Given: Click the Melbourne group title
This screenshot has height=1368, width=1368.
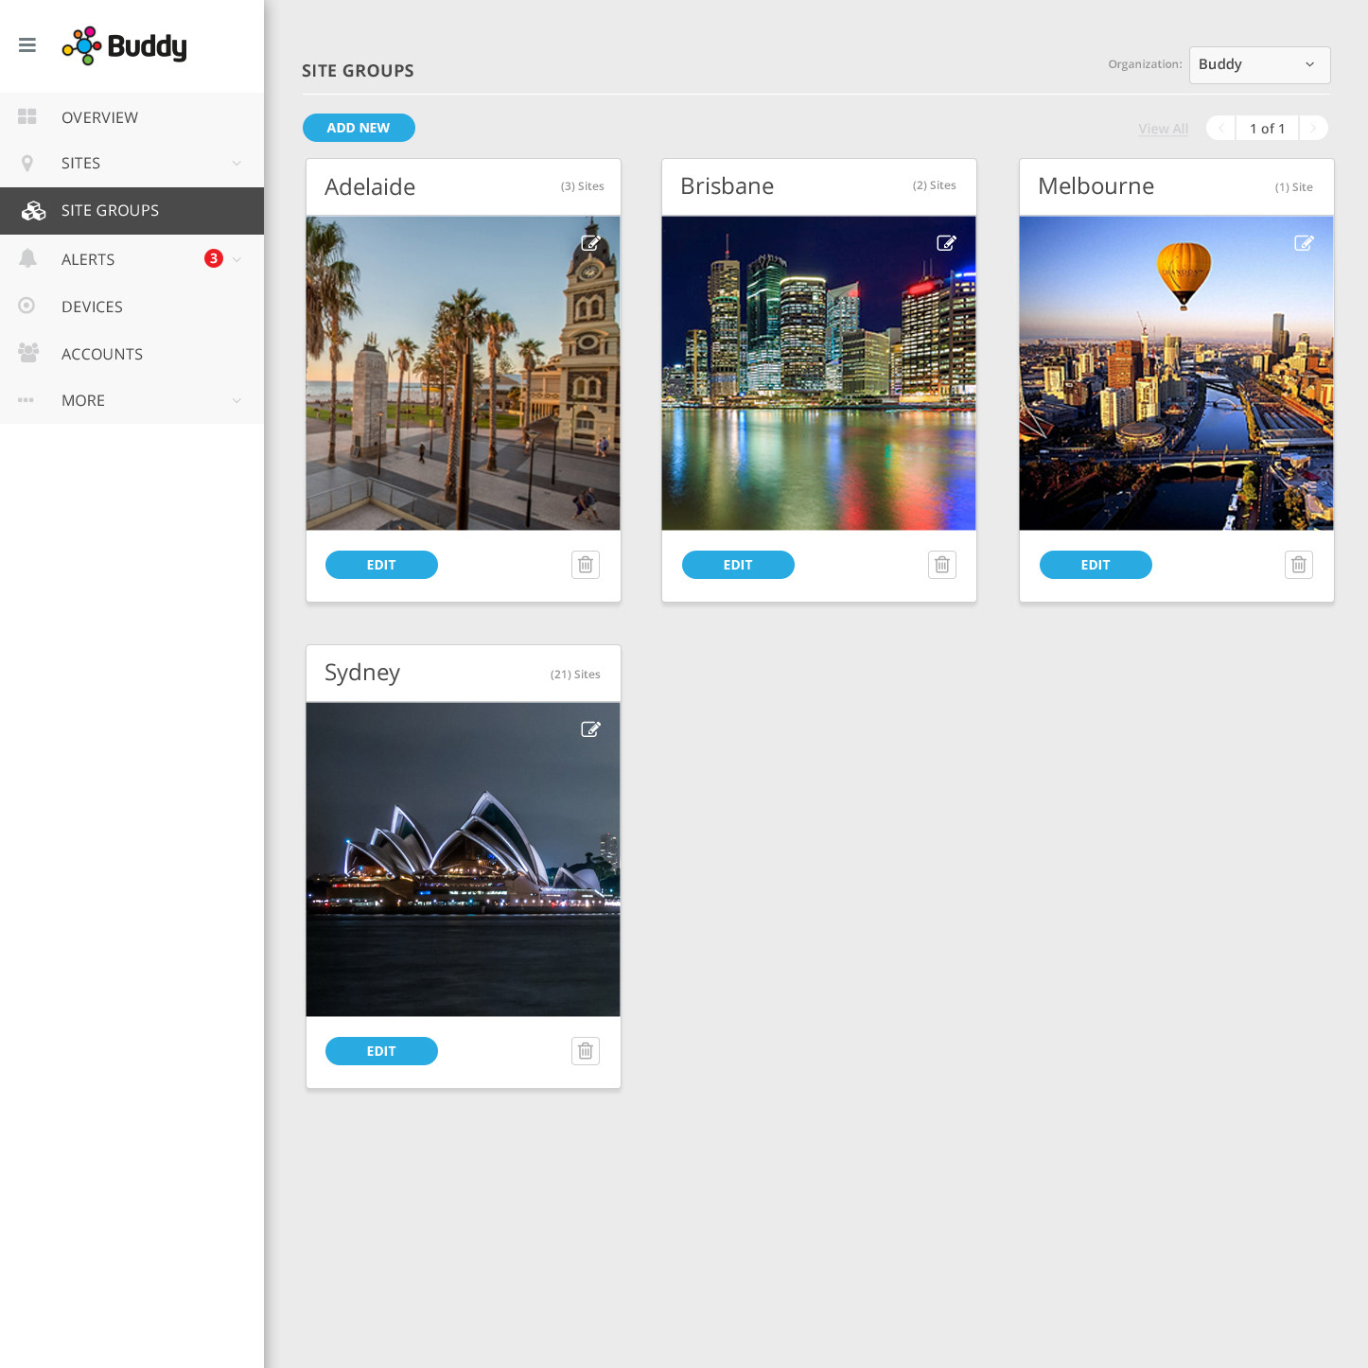Looking at the screenshot, I should point(1096,185).
